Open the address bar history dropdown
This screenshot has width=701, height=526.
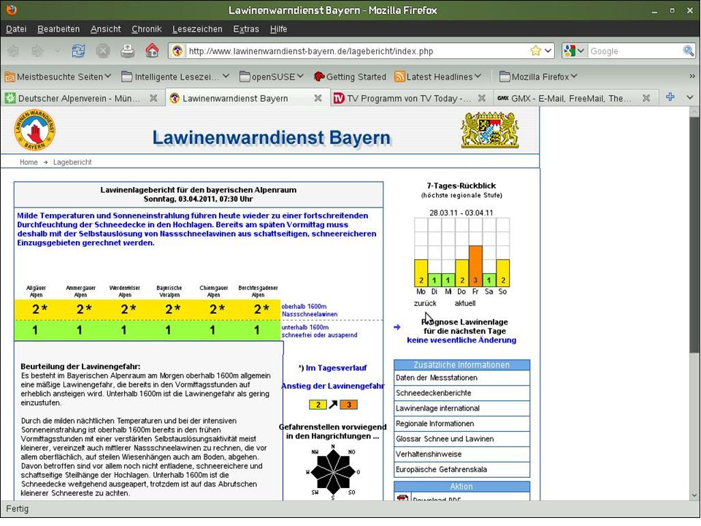coord(548,50)
